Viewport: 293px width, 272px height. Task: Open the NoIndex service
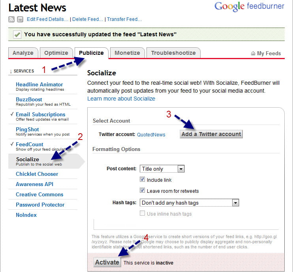pos(26,215)
